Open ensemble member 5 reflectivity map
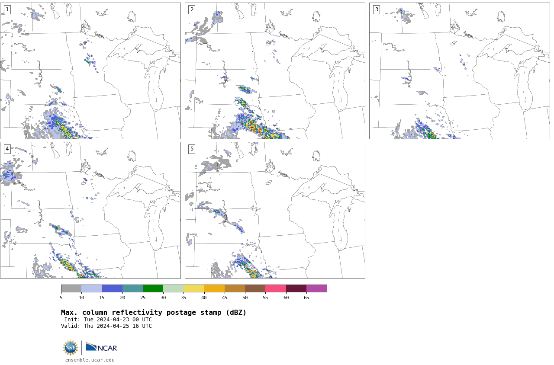Viewport: 554px width, 365px height. [275, 210]
